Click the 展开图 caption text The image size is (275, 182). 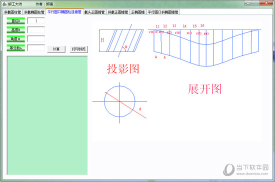point(204,89)
